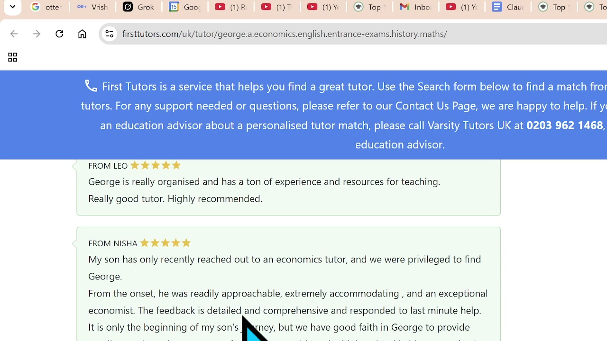Click the Google favicon on otter tab
This screenshot has width=607, height=341.
pos(35,7)
